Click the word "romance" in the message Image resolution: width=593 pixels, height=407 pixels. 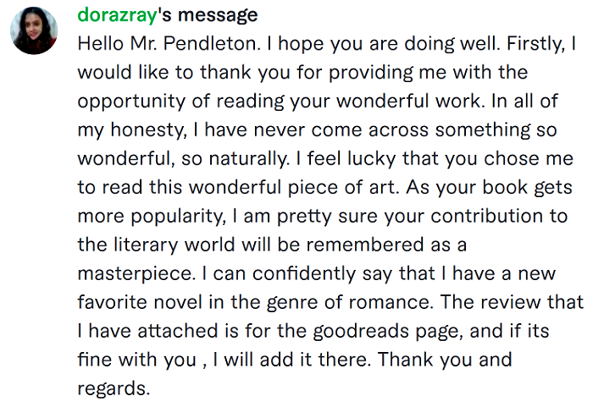pos(391,302)
